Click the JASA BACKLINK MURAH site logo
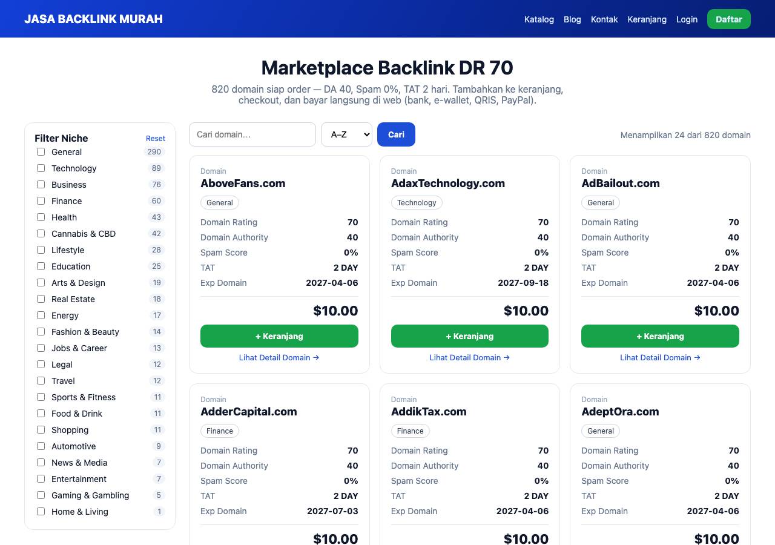The height and width of the screenshot is (545, 775). pos(93,19)
